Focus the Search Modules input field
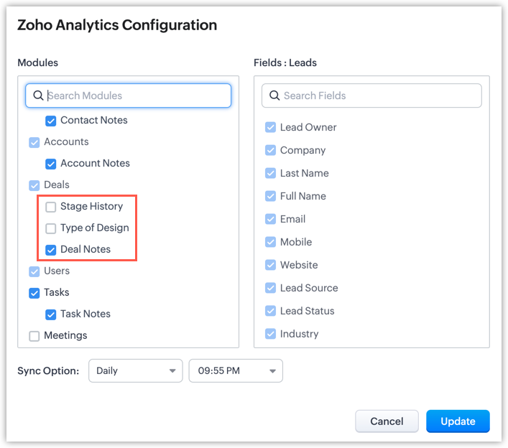The image size is (508, 448). coord(137,95)
